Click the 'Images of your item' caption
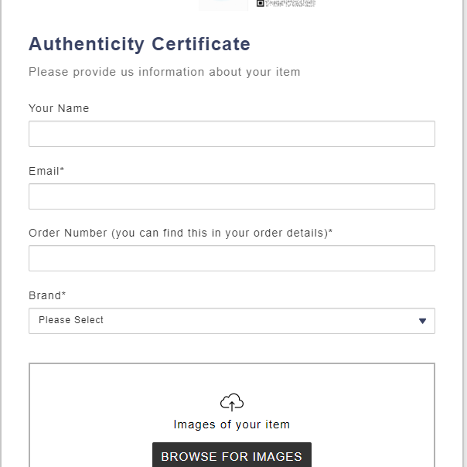This screenshot has width=467, height=467. click(x=232, y=424)
